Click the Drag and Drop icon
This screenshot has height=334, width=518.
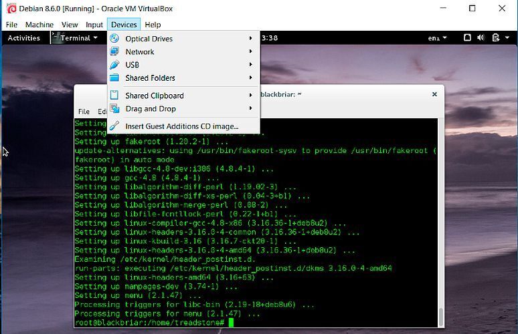(x=114, y=109)
